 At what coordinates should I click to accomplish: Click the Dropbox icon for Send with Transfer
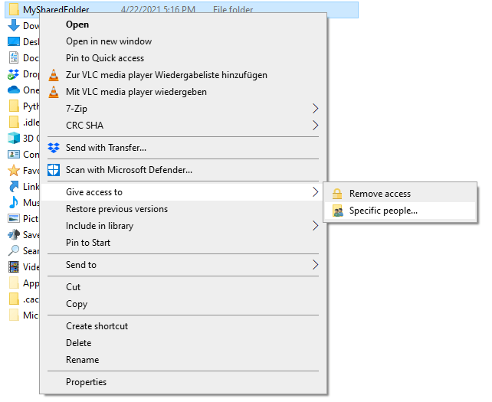coord(54,148)
